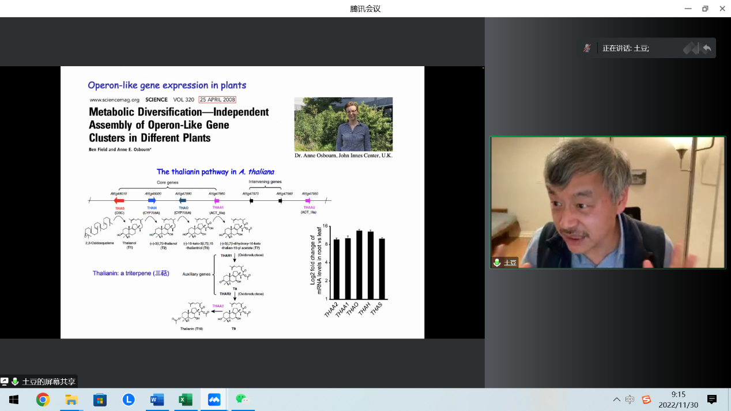731x411 pixels.
Task: Open the Windows Start menu
Action: pyautogui.click(x=14, y=399)
